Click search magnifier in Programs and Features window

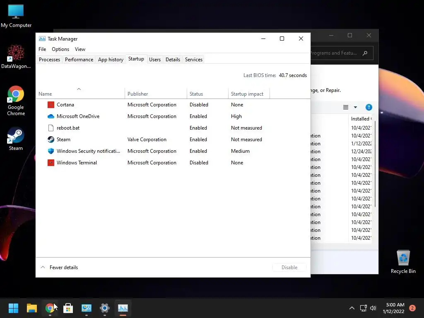[365, 53]
